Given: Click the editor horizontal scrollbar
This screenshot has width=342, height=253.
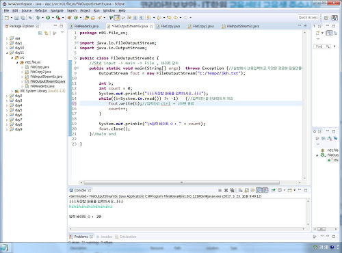Looking at the screenshot, I should coord(181,183).
